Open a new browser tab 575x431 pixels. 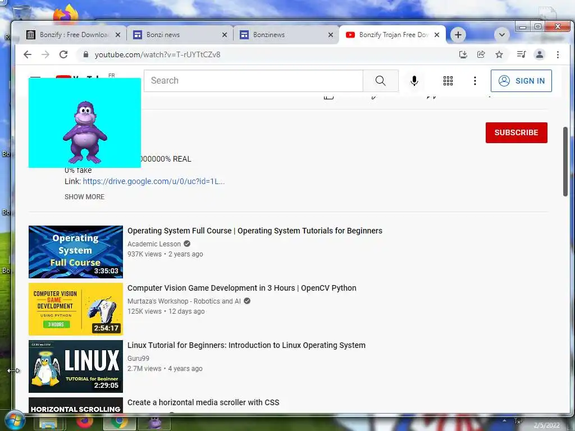(458, 35)
